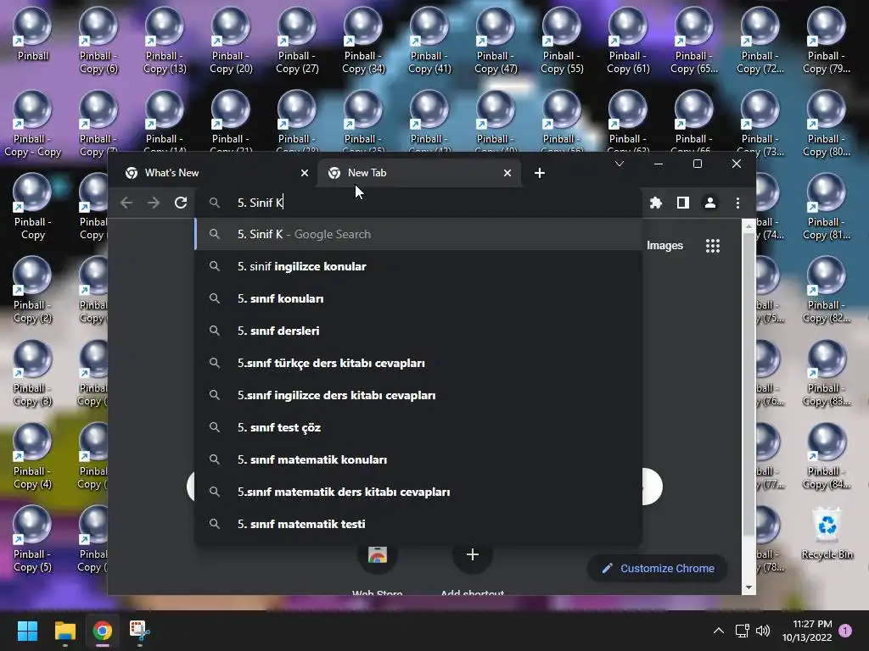
Task: Click the Chrome page scrollbar down arrow
Action: pyautogui.click(x=748, y=587)
